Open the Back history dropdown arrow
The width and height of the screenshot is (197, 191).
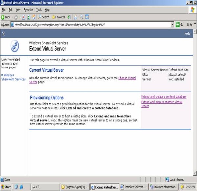[12, 17]
